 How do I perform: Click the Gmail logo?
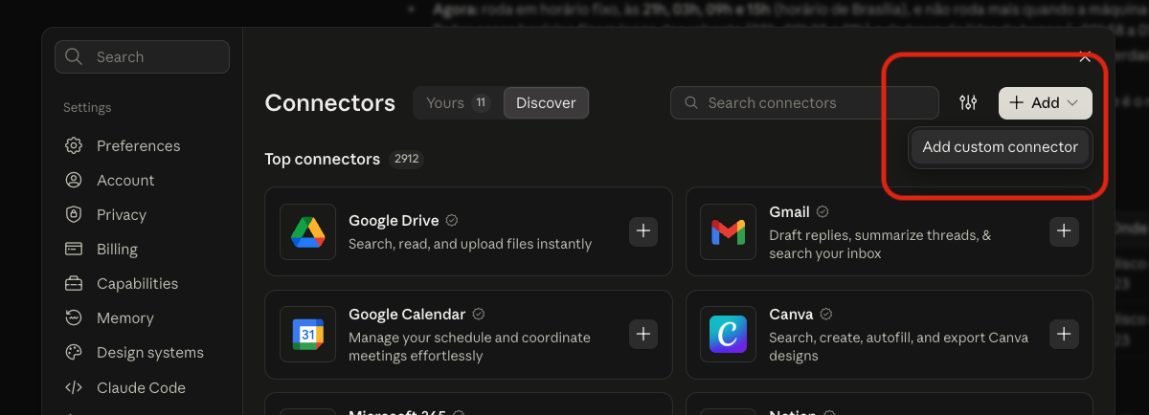point(728,231)
